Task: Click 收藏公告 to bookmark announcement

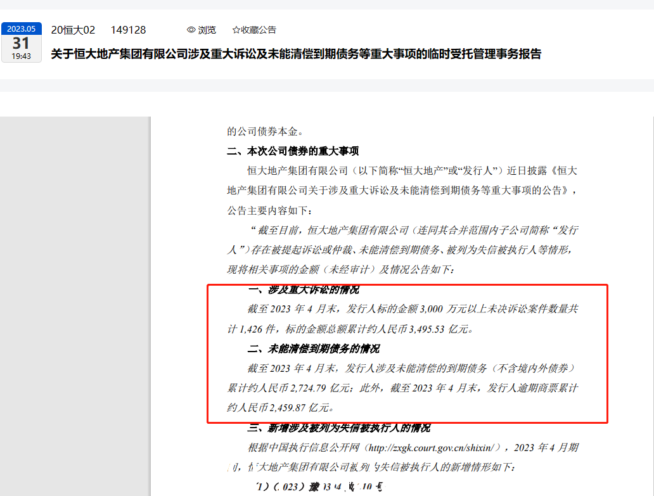Action: click(259, 30)
